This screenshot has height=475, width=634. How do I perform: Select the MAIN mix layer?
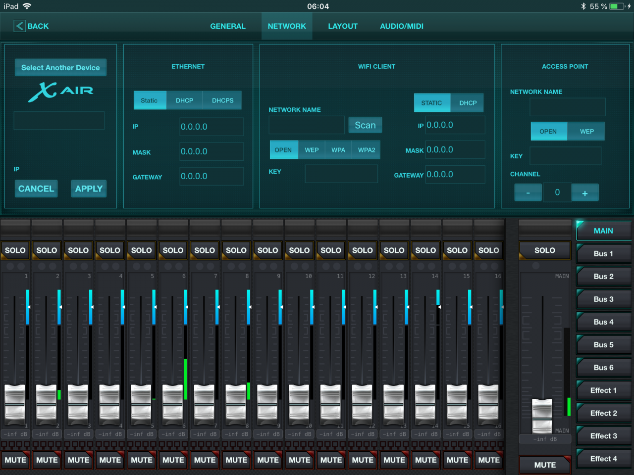coord(604,231)
